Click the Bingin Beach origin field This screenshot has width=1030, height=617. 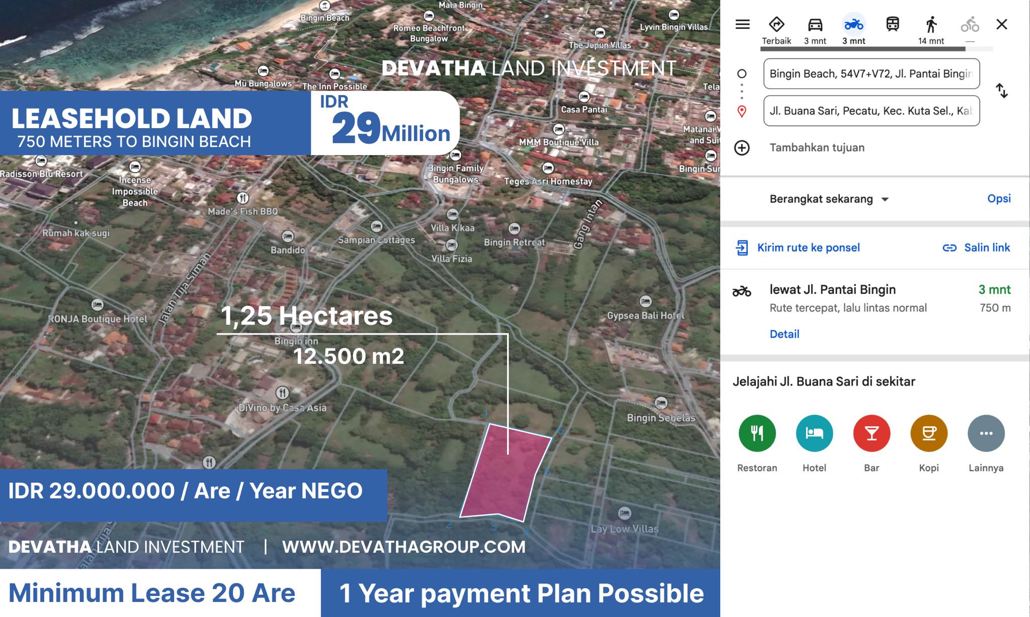(x=871, y=74)
